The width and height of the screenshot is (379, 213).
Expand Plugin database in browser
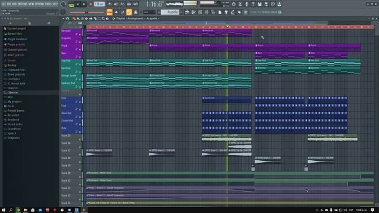point(17,39)
